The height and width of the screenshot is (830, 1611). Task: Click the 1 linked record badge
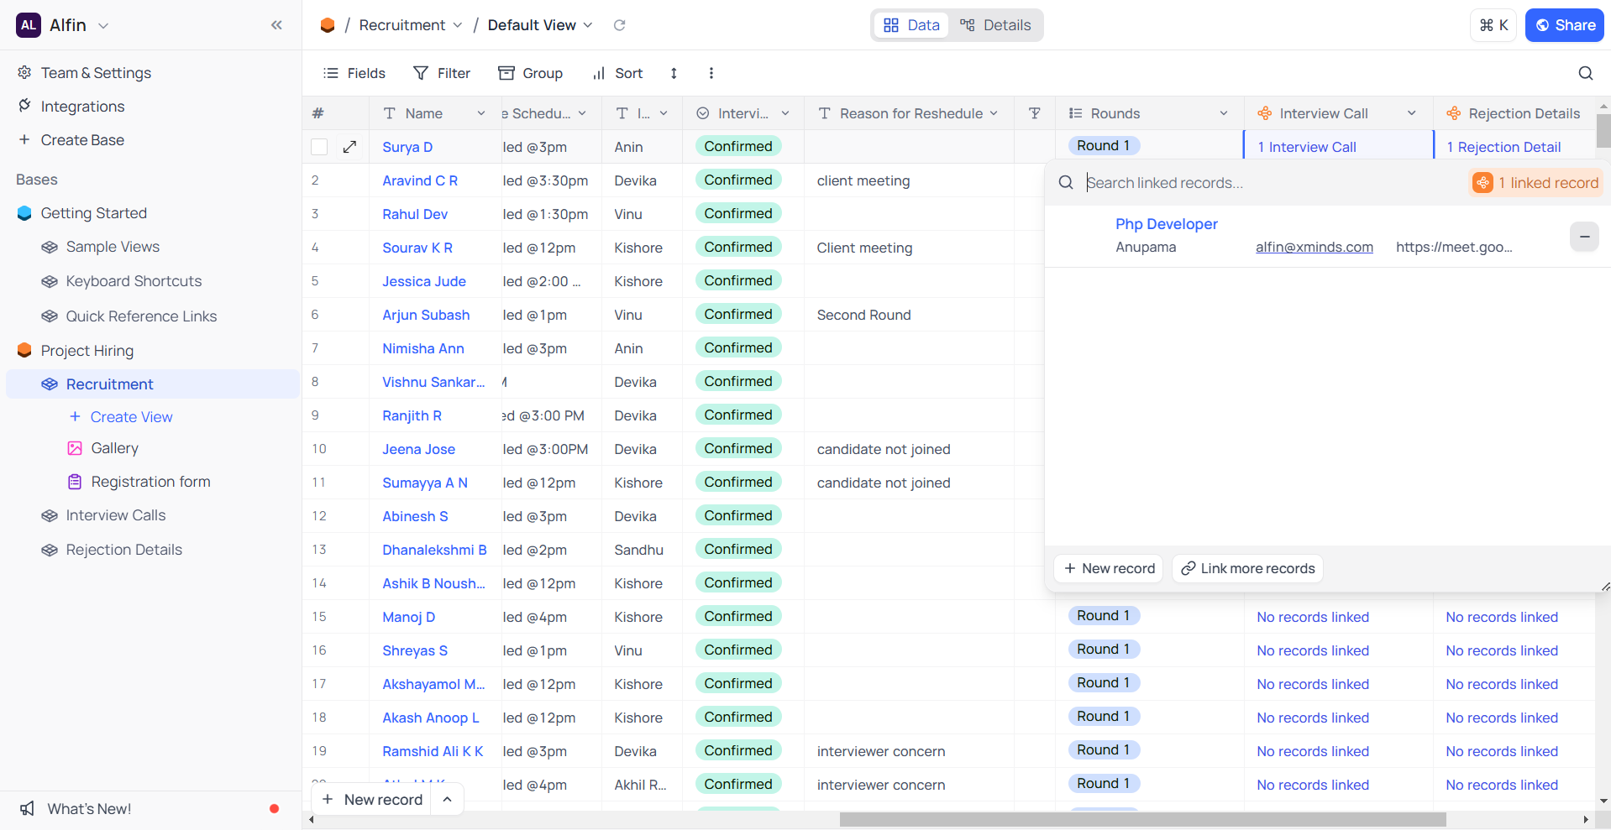tap(1535, 183)
